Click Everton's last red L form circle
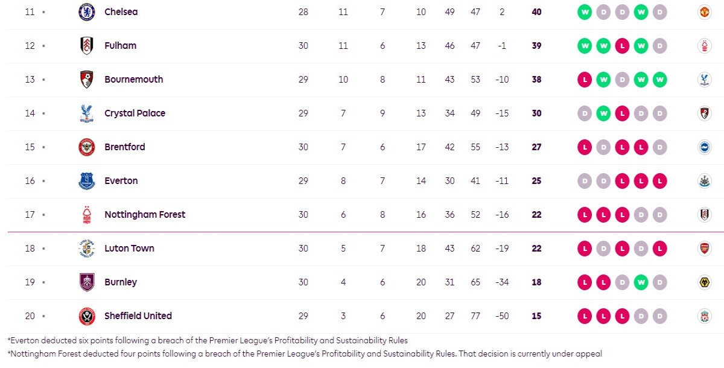This screenshot has height=368, width=724. tap(659, 181)
